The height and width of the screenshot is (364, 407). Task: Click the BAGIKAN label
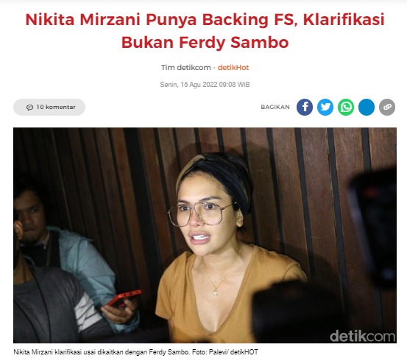(x=275, y=107)
